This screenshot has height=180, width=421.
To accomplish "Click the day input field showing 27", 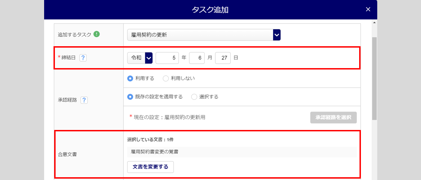I will 223,58.
